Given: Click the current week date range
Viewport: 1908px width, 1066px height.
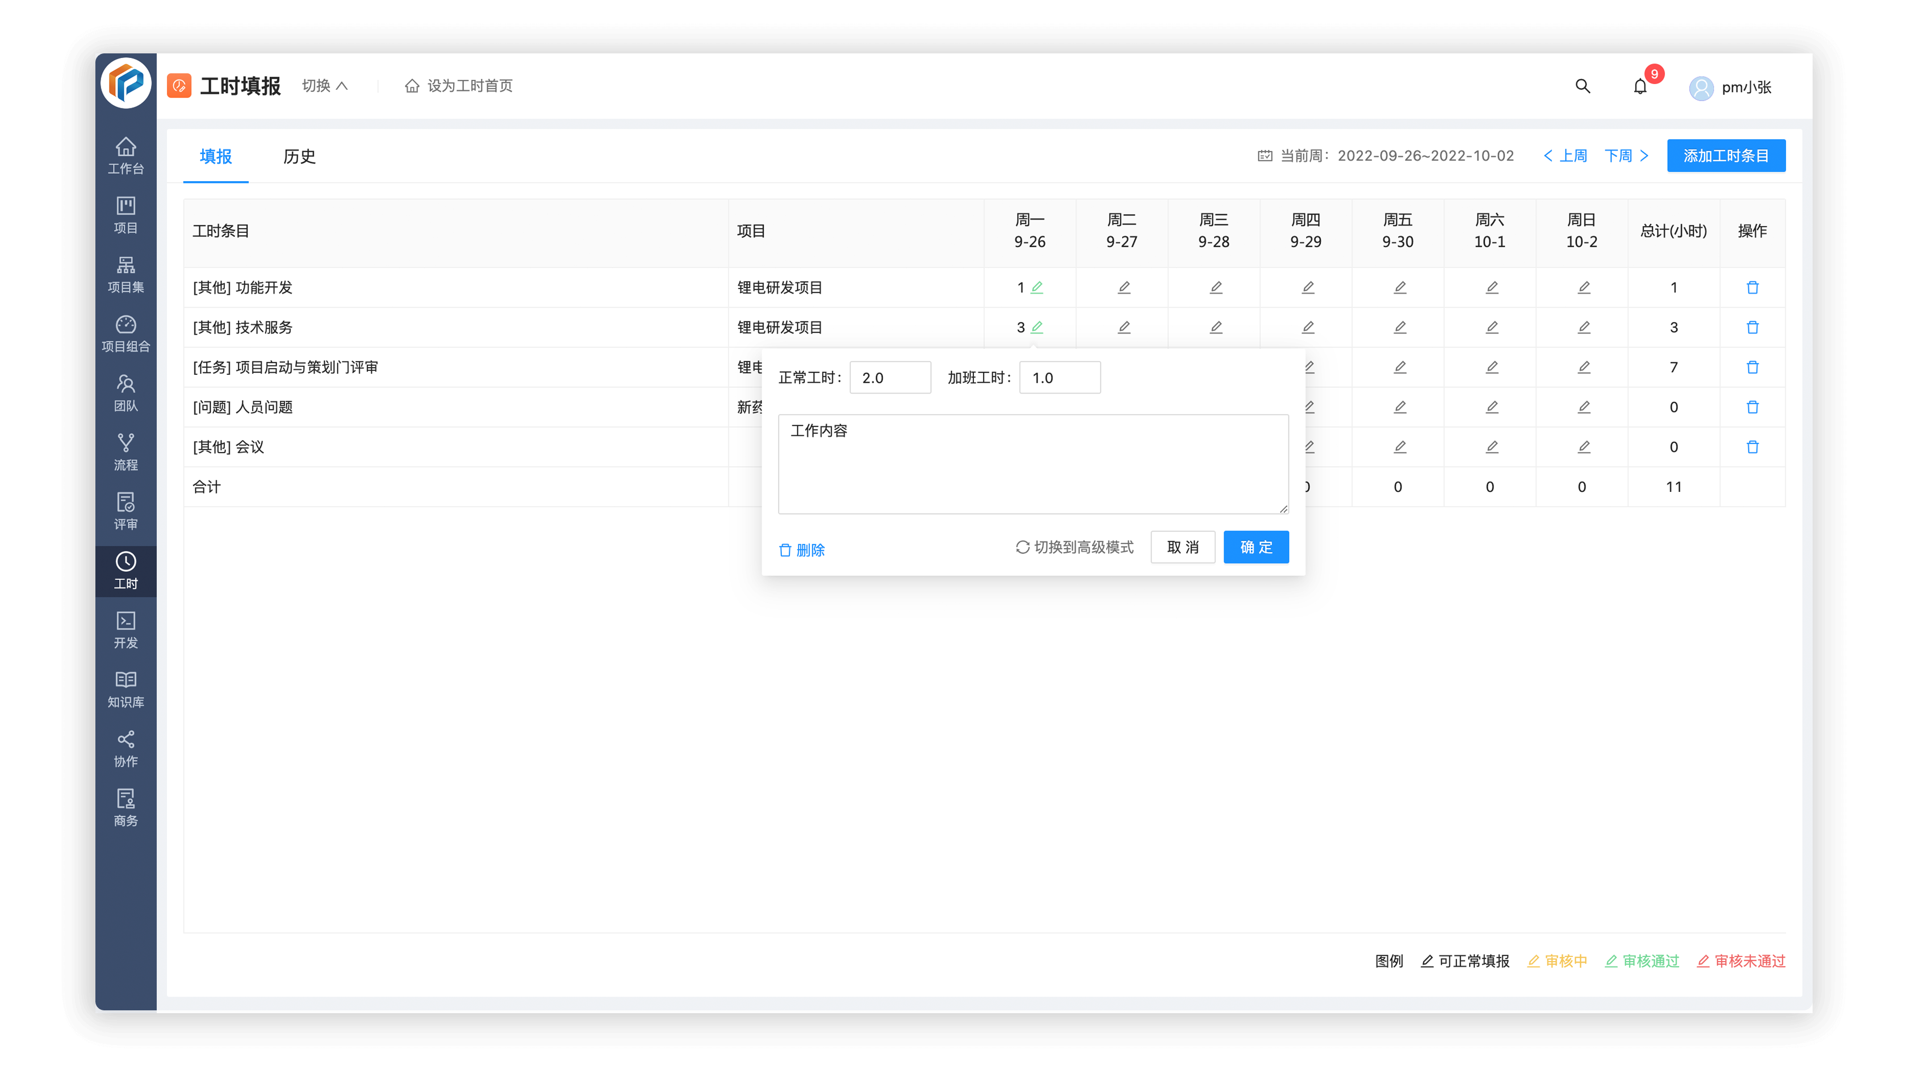Looking at the screenshot, I should 1425,156.
